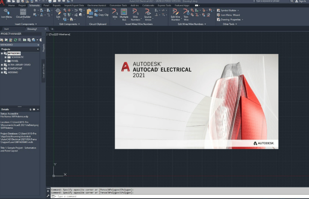Image resolution: width=309 pixels, height=199 pixels.
Task: Open the Details panel dropdown arrow
Action: coord(38,109)
